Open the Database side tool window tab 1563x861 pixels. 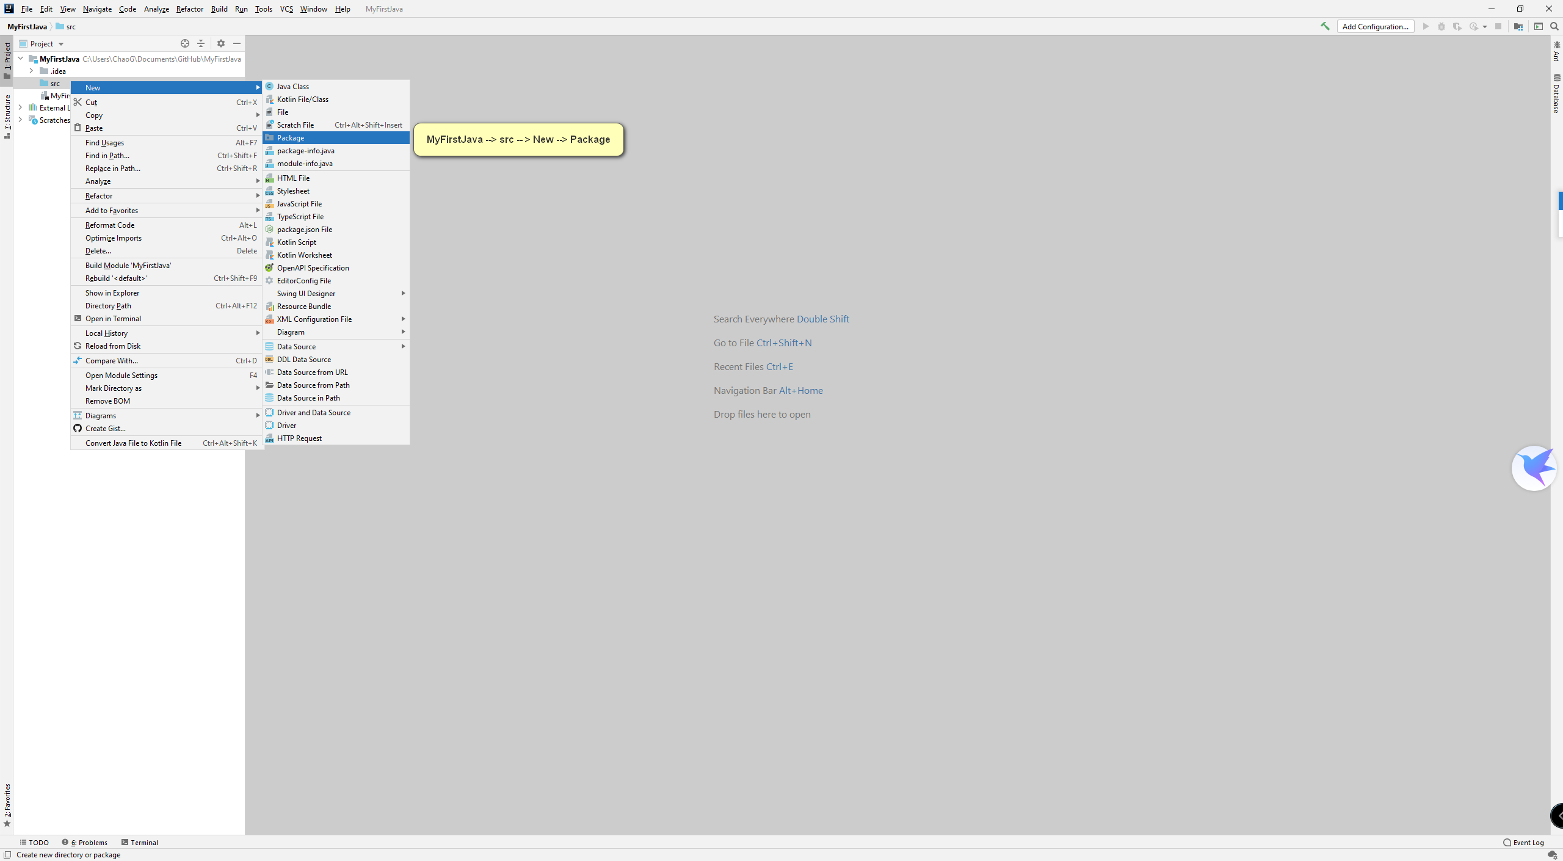pyautogui.click(x=1556, y=95)
